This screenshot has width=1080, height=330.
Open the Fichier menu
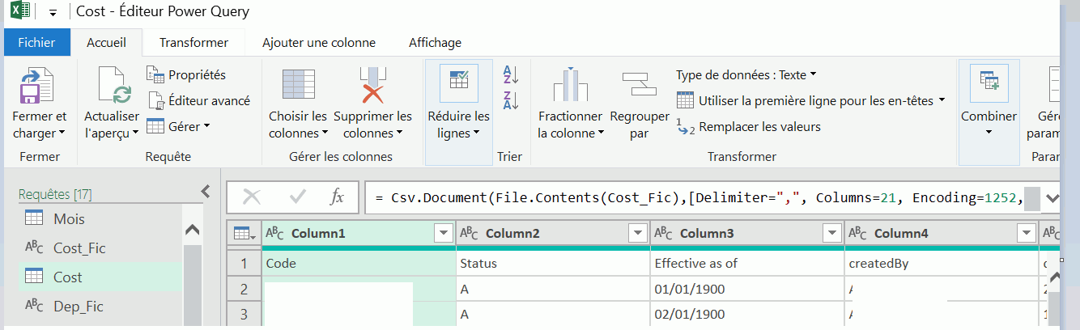(36, 43)
